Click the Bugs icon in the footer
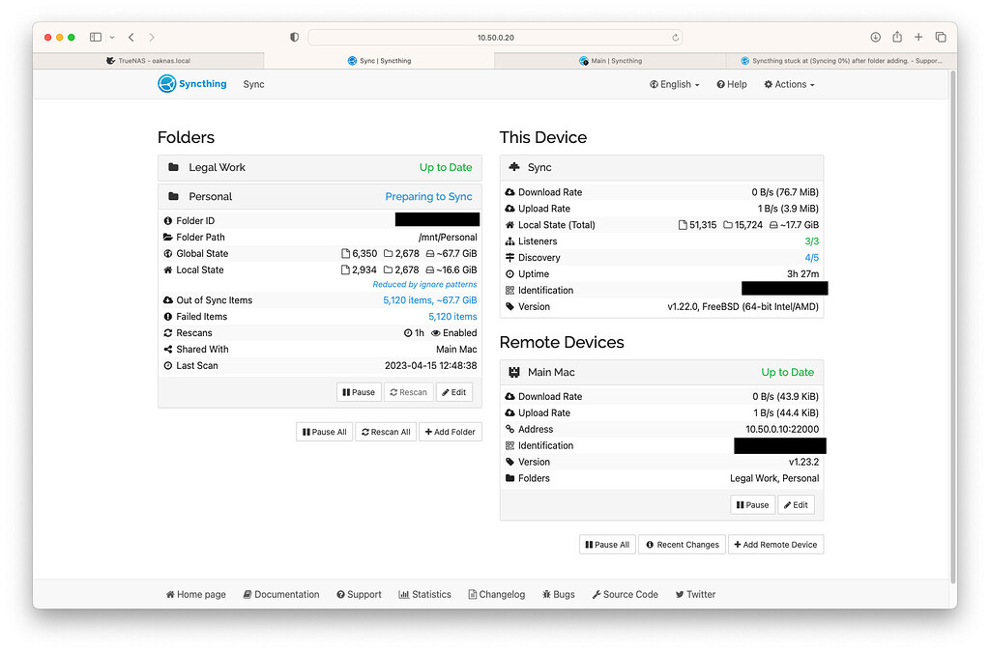The height and width of the screenshot is (652, 990). (547, 594)
